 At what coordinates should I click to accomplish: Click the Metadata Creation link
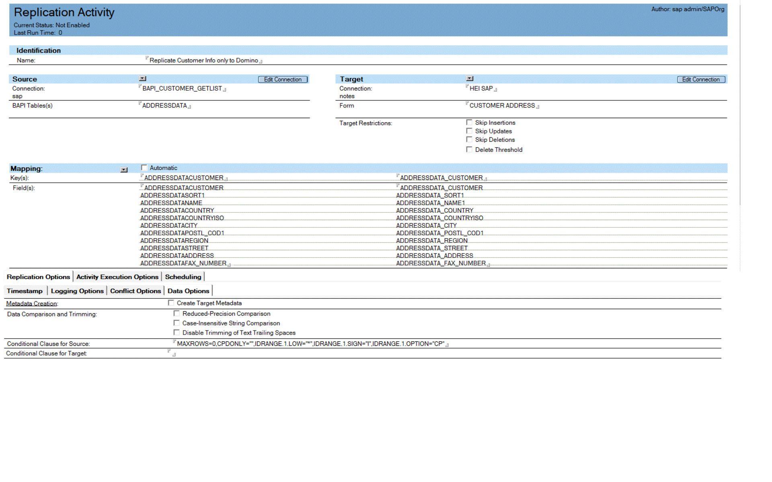coord(31,304)
